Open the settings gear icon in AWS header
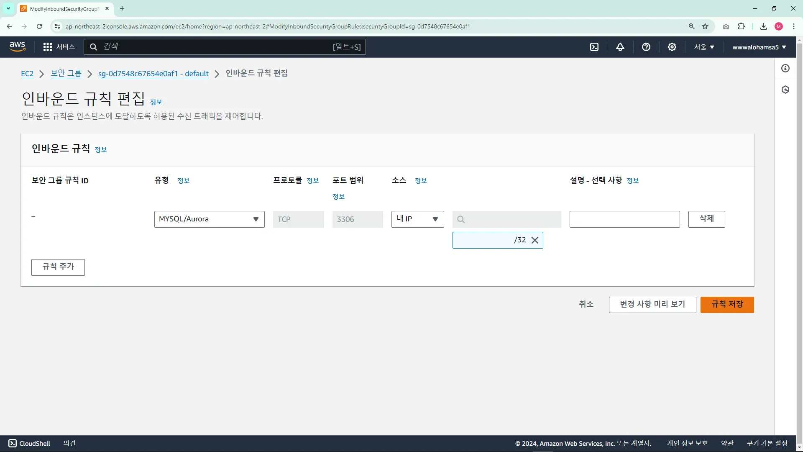This screenshot has width=803, height=452. 672,47
